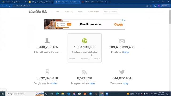Click the green Websites globe icon

pyautogui.click(x=84, y=41)
